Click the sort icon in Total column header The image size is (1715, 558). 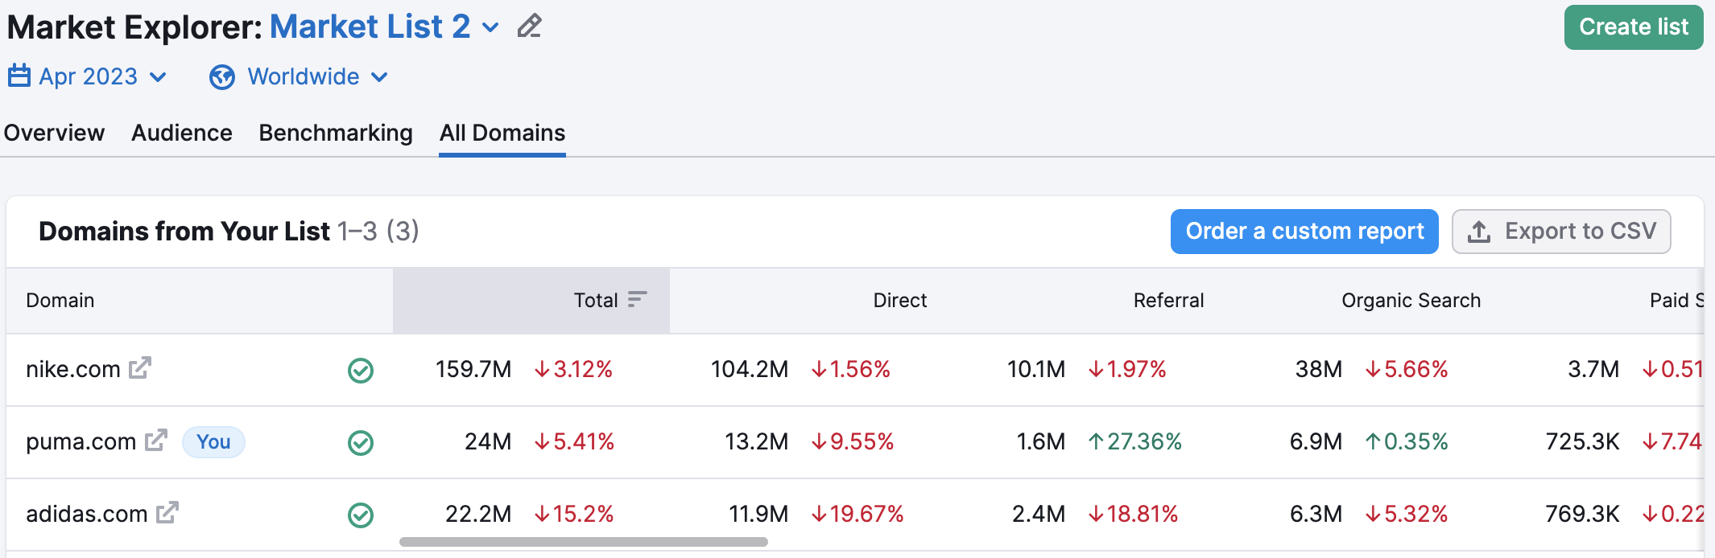637,300
